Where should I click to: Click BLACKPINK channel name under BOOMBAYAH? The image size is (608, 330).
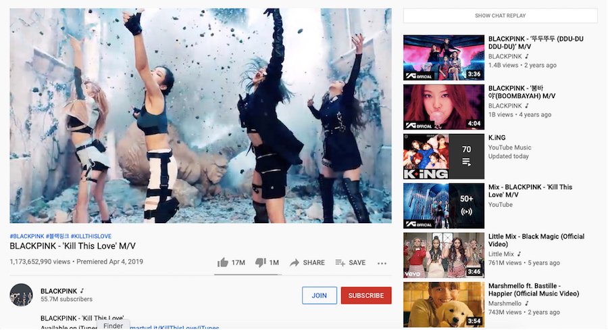[x=505, y=105]
